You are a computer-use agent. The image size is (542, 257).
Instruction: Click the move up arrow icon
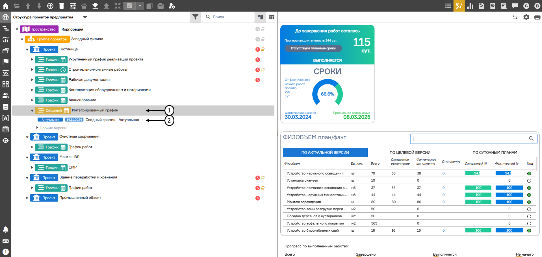[28, 6]
